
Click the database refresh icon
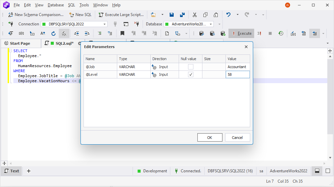coord(212,33)
